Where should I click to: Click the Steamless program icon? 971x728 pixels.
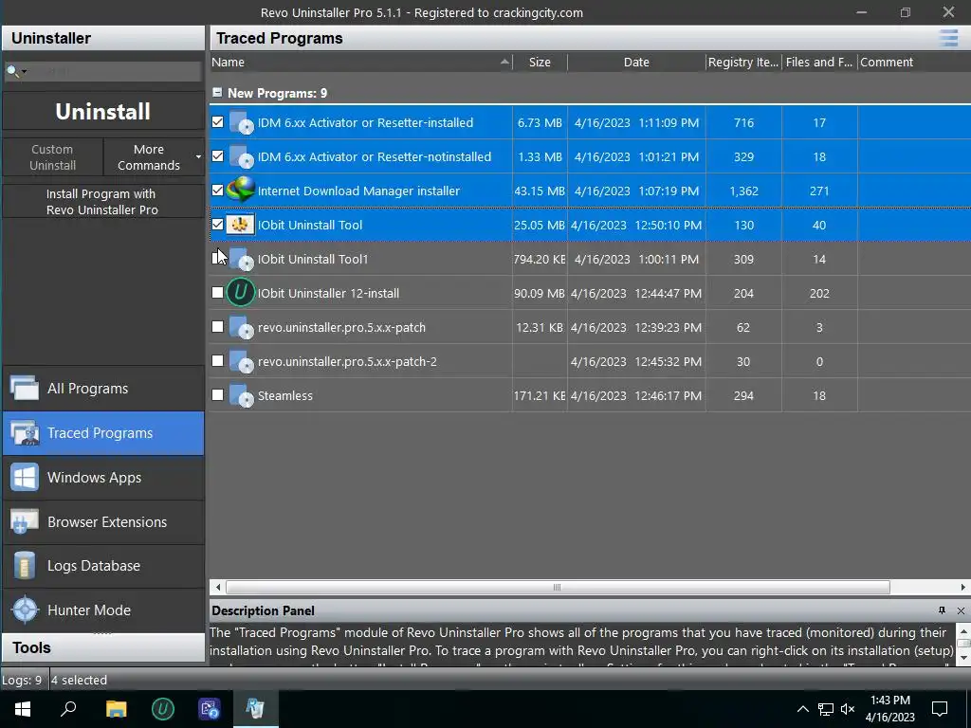tap(241, 395)
